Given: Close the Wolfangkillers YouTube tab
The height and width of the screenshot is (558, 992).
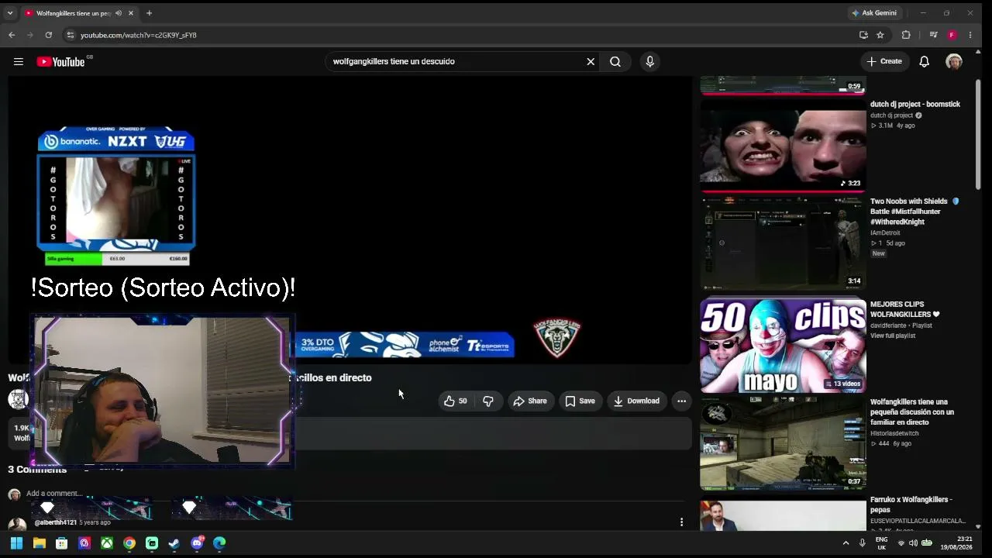Looking at the screenshot, I should point(131,13).
